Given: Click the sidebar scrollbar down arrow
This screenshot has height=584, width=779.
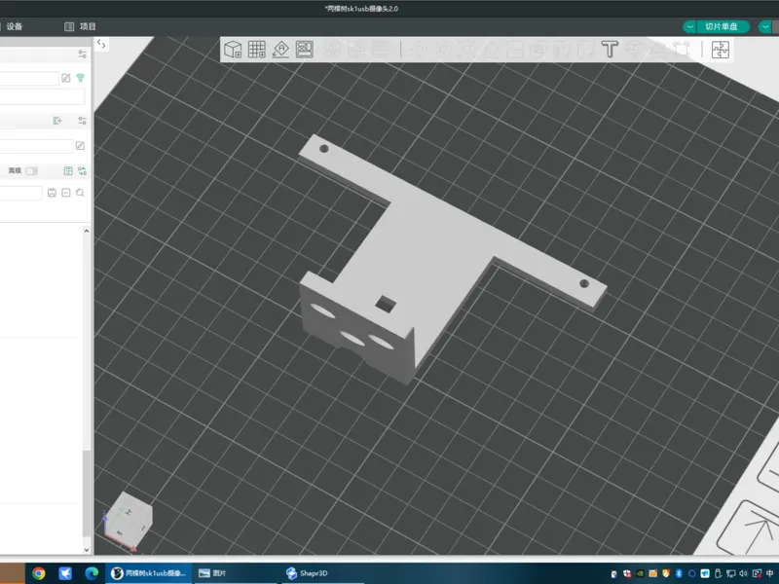Looking at the screenshot, I should coord(87,550).
